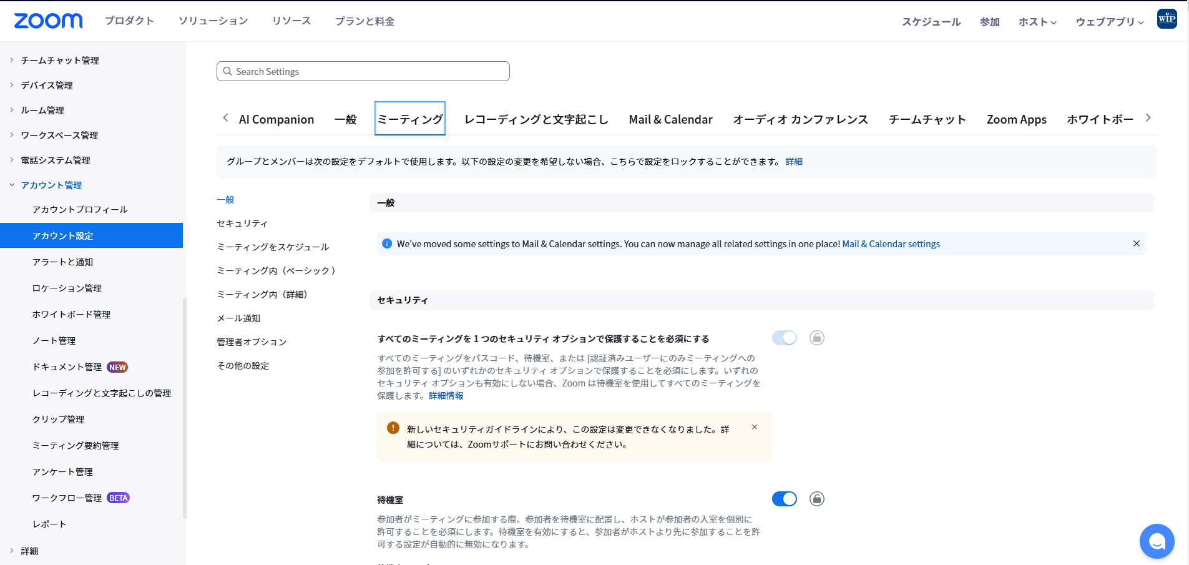Dismiss the Mail & Calendar notice
This screenshot has width=1189, height=565.
click(x=1136, y=243)
